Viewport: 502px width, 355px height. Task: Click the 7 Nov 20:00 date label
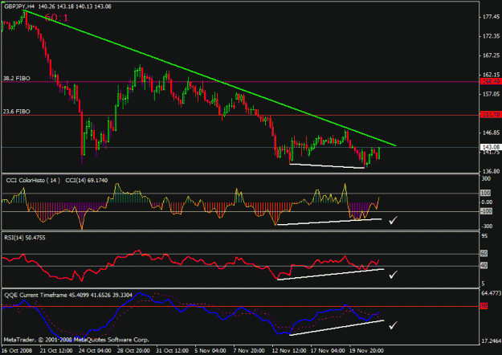click(249, 350)
